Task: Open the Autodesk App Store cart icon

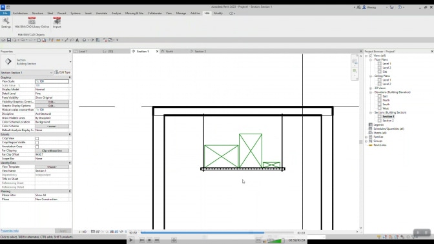Action: coord(391,8)
